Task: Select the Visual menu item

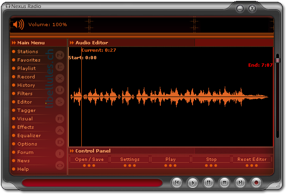Action: [25, 118]
